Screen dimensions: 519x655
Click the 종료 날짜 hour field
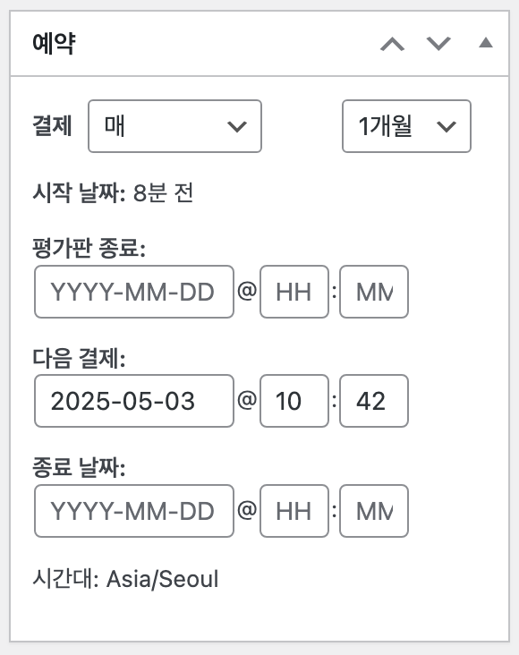(x=294, y=511)
